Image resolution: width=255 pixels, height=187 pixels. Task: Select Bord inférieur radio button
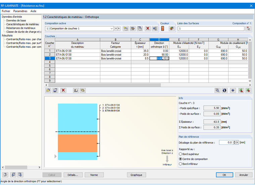(x=181, y=164)
